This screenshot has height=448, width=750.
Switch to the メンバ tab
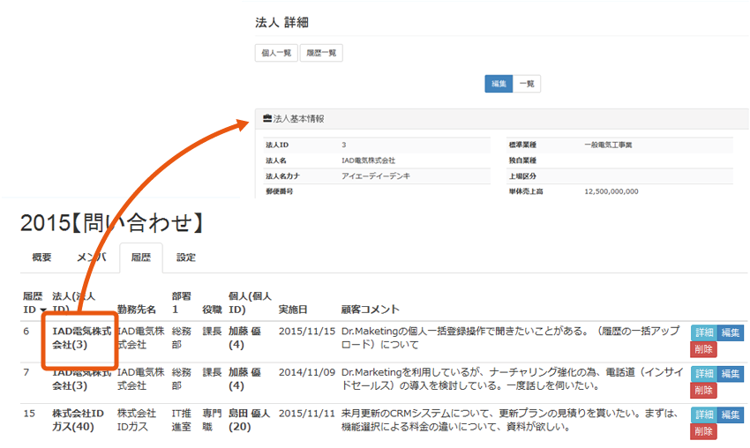[91, 258]
